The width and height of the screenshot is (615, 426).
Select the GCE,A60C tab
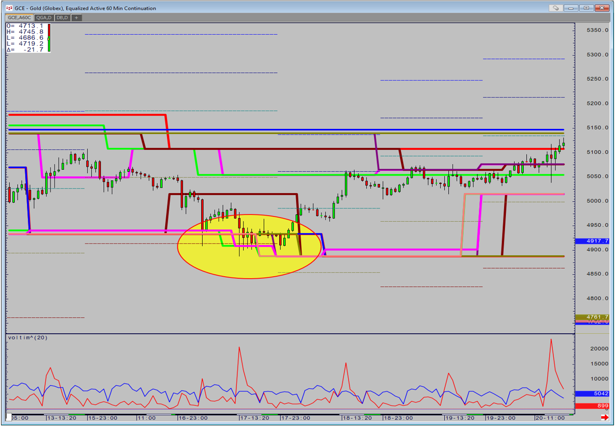[x=20, y=17]
